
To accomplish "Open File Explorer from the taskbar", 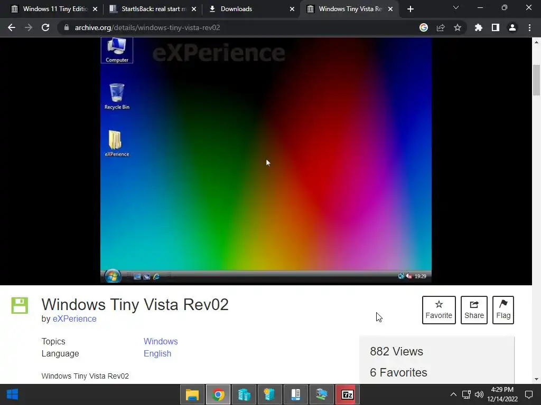I will coord(192,394).
